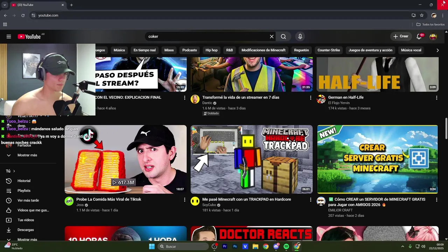
Task: Click the YouTube logo
Action: pos(29,36)
